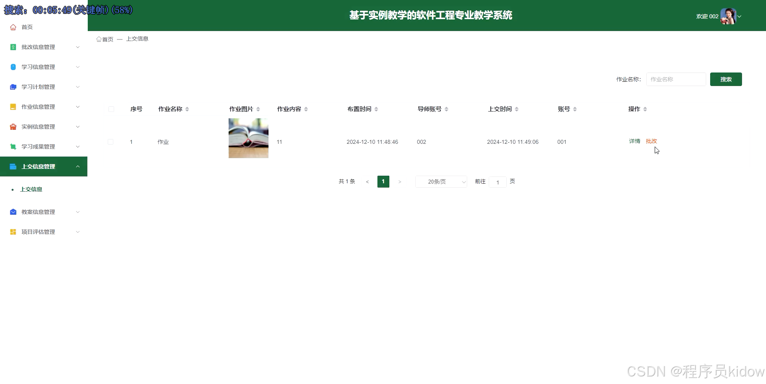The width and height of the screenshot is (766, 384).
Task: Click the 学习计划管理 icon
Action: 13,87
